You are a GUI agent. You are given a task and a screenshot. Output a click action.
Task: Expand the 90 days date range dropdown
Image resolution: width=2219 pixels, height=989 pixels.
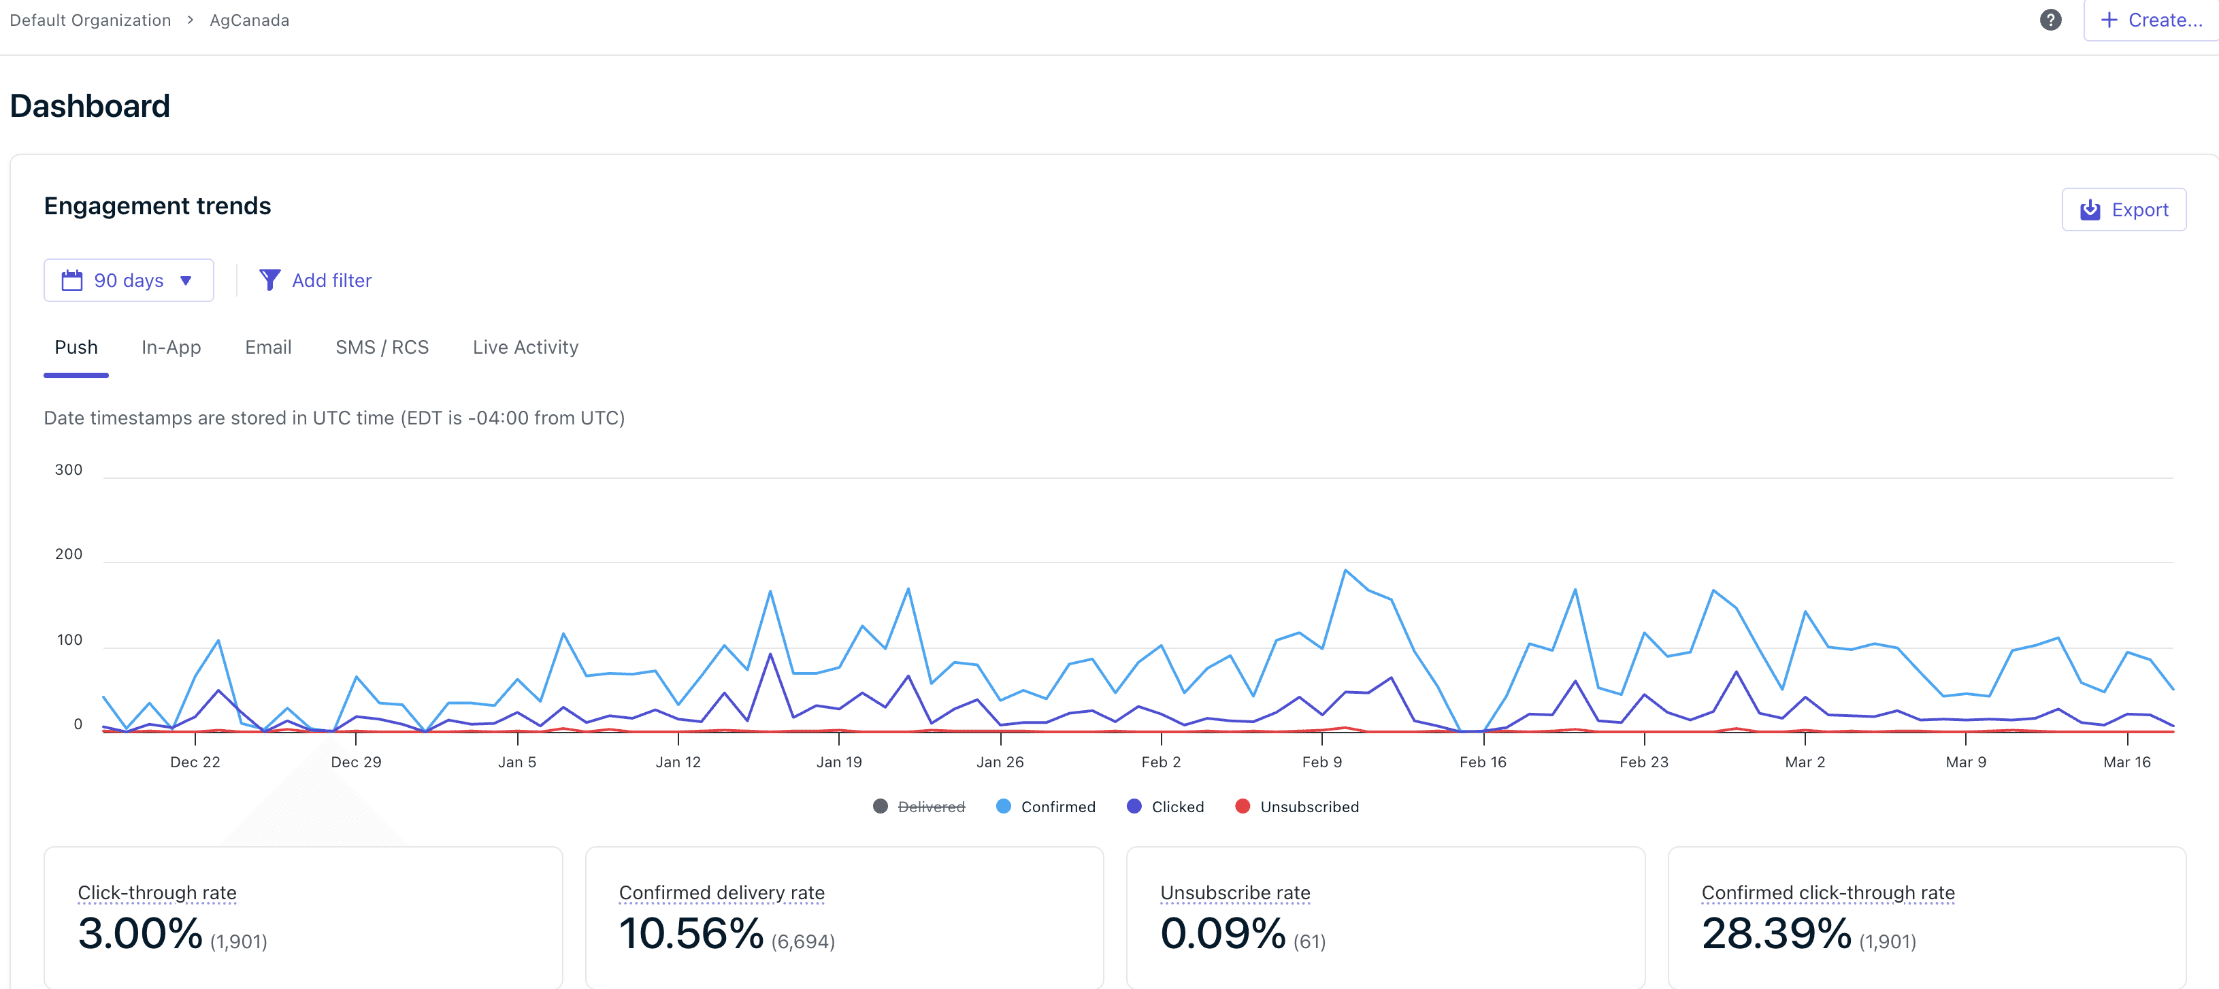coord(129,280)
